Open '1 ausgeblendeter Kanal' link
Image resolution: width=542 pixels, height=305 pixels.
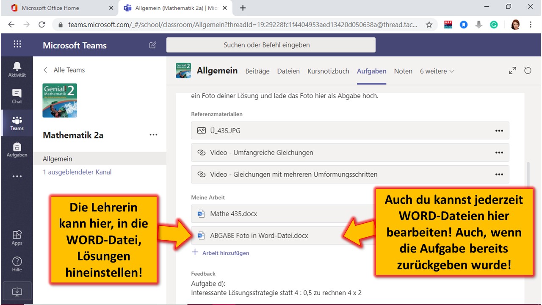(x=77, y=172)
